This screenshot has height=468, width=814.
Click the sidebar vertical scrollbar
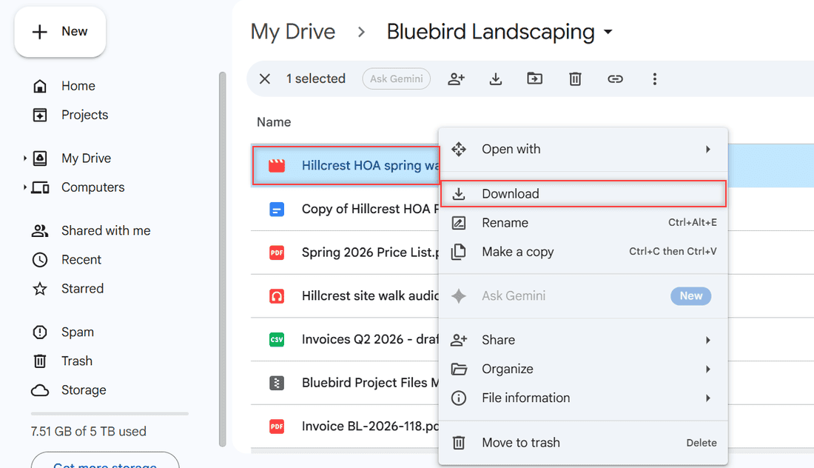click(223, 258)
